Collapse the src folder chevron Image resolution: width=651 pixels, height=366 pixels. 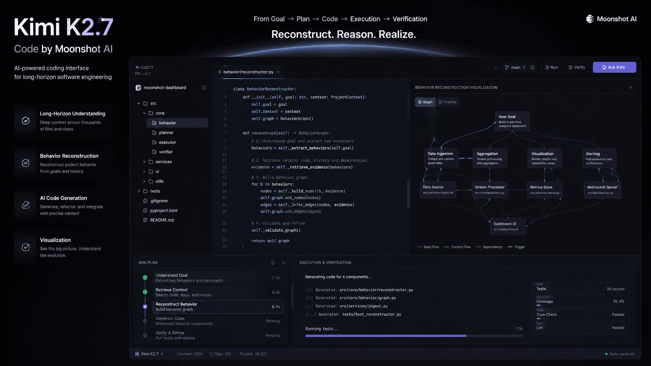[x=139, y=103]
